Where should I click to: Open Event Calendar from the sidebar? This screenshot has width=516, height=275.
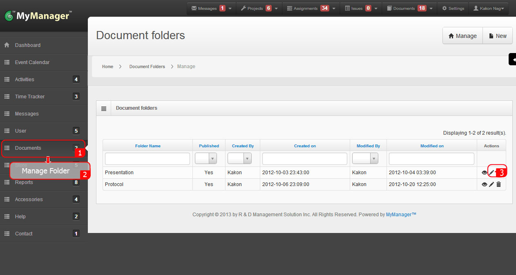(x=32, y=62)
